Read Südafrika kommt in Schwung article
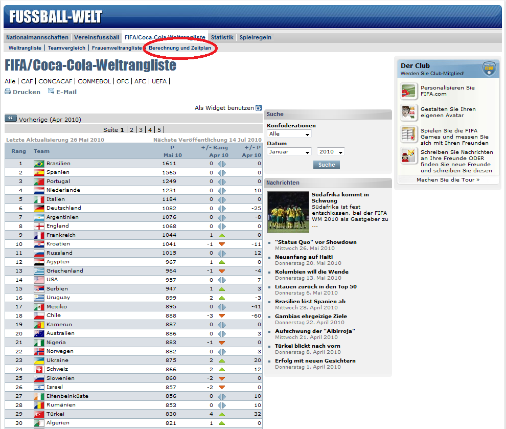This screenshot has width=506, height=429. [340, 197]
